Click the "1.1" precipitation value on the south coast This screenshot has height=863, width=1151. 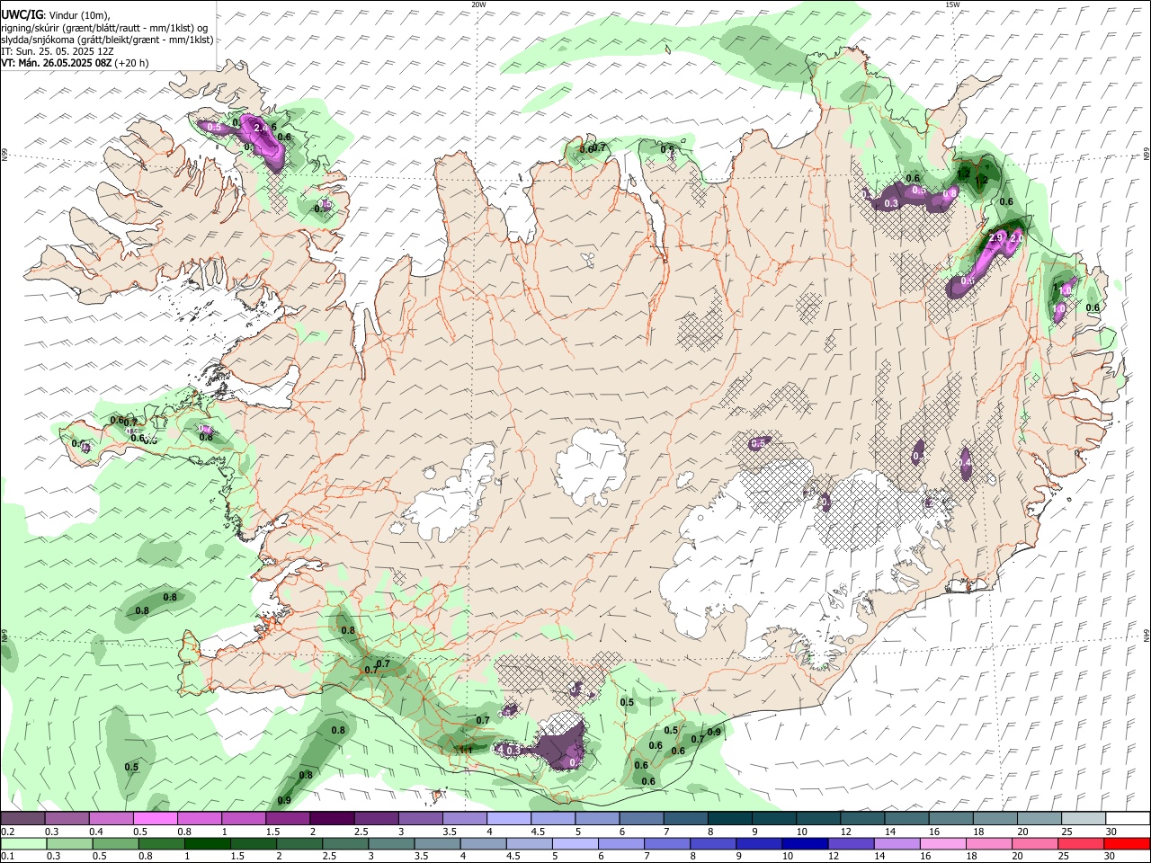[467, 749]
